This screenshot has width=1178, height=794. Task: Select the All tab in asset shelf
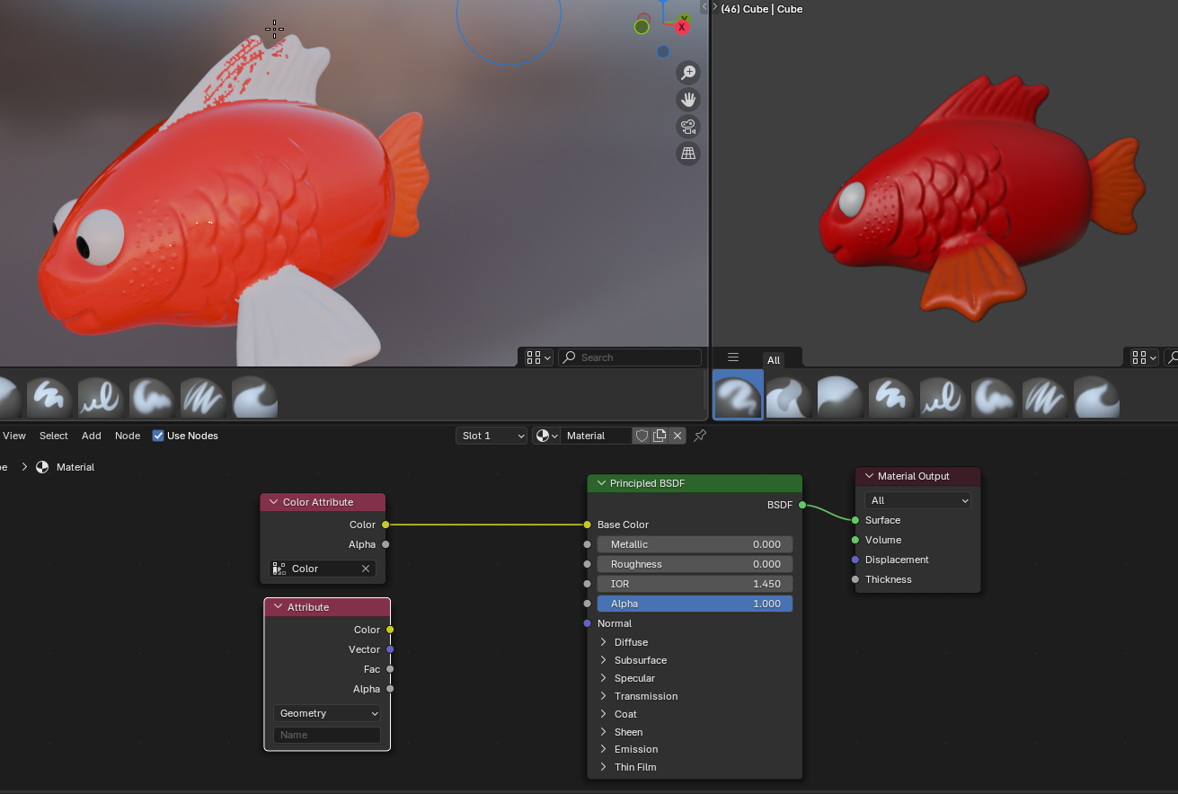click(x=774, y=360)
